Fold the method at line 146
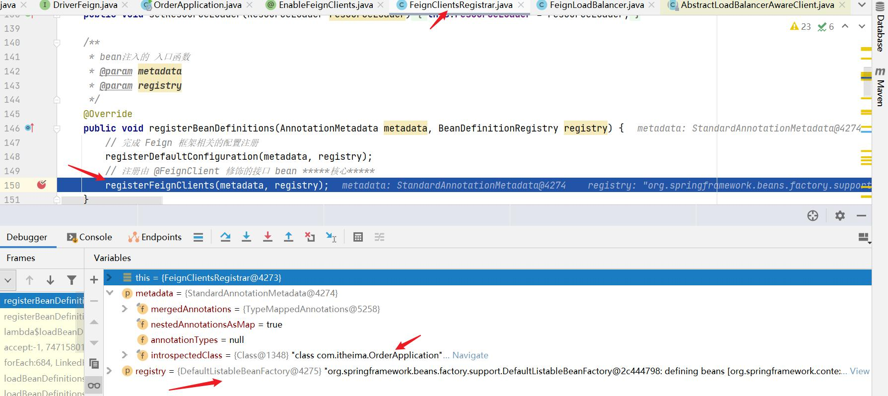The height and width of the screenshot is (396, 888). (x=57, y=129)
